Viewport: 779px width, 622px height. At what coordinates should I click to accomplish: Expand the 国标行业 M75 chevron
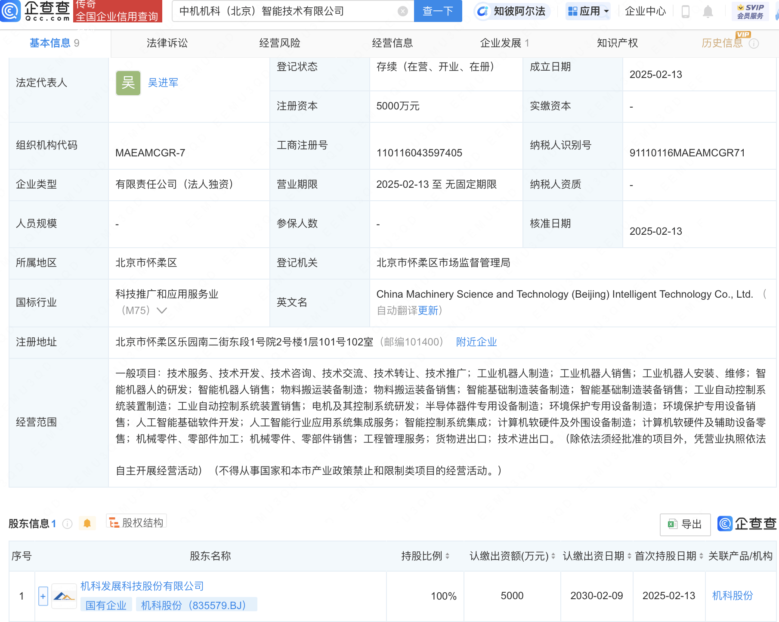coord(162,311)
